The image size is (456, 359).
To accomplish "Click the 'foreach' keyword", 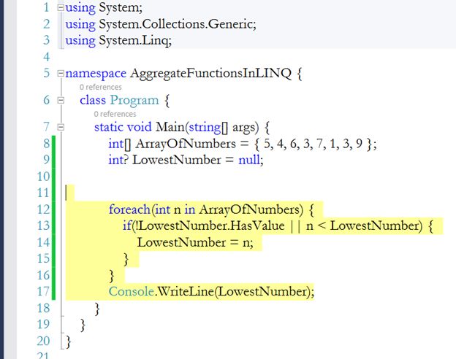I will pos(129,209).
